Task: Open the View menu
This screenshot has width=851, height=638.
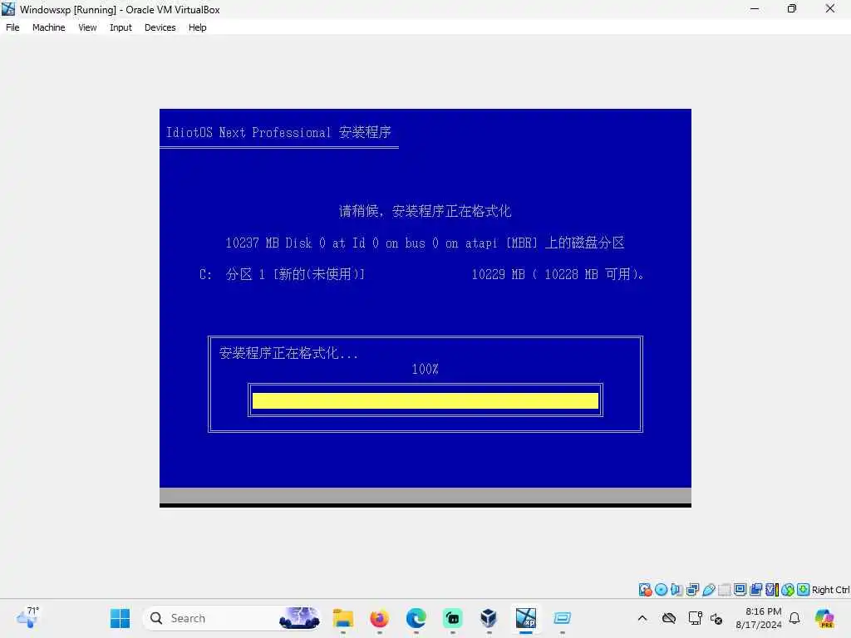Action: pyautogui.click(x=87, y=27)
